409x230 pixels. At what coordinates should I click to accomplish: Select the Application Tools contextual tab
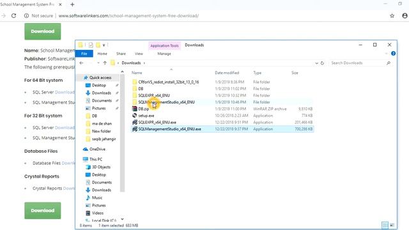point(164,45)
